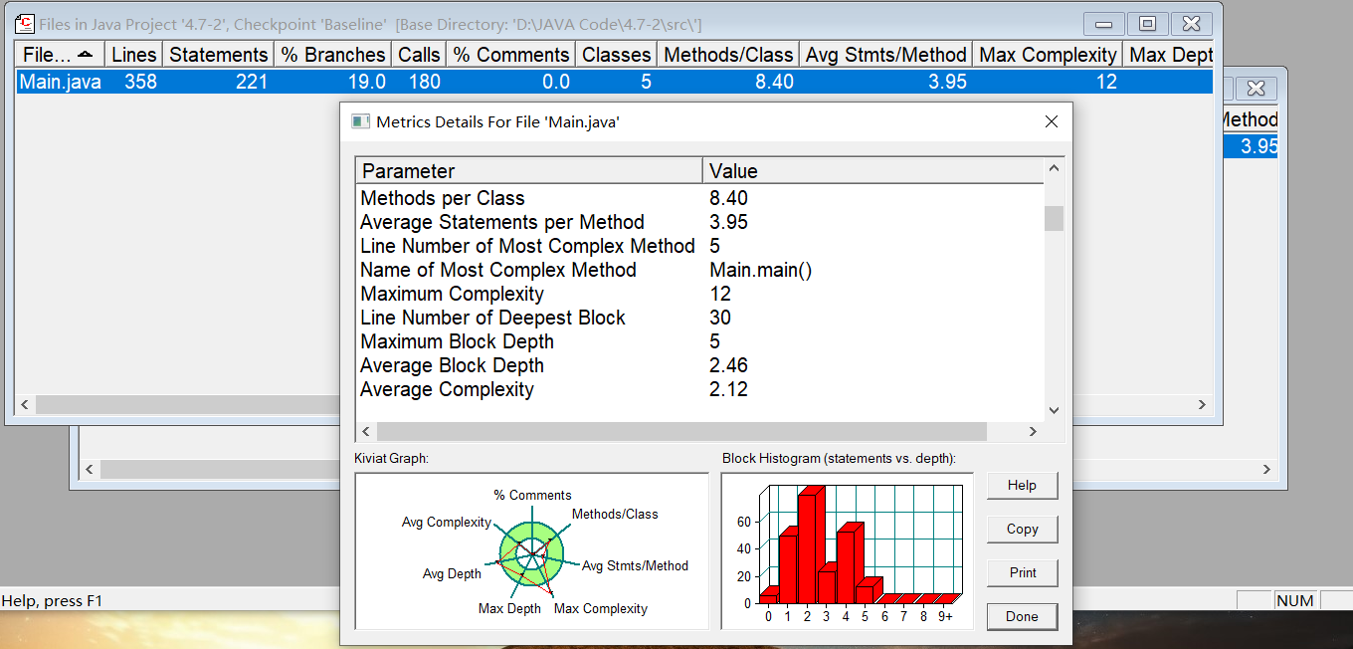Close the Metrics Details dialog
This screenshot has width=1353, height=649.
[1052, 121]
